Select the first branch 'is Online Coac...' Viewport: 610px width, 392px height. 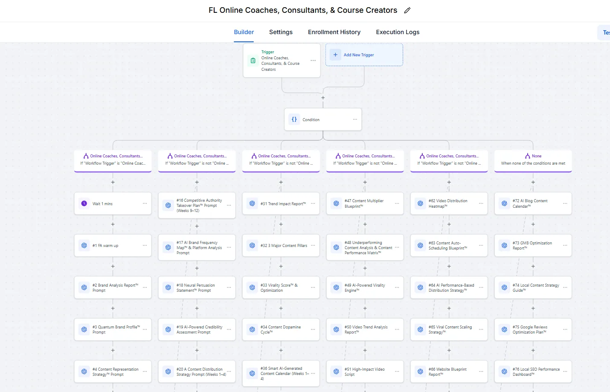113,160
